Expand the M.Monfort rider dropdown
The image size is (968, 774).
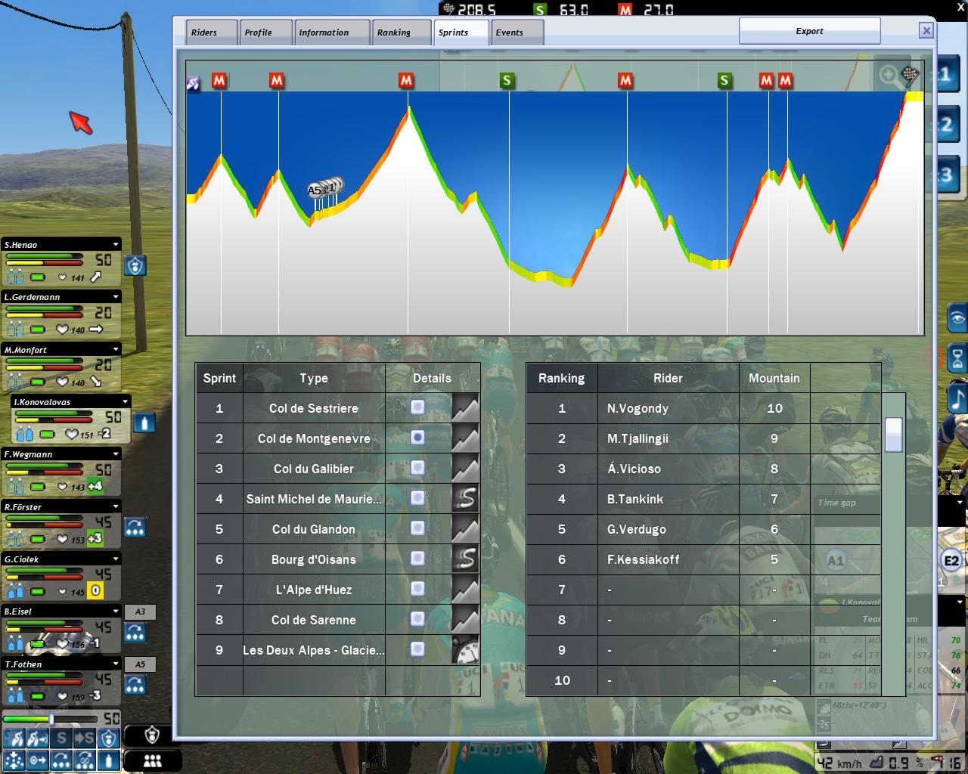coord(116,350)
